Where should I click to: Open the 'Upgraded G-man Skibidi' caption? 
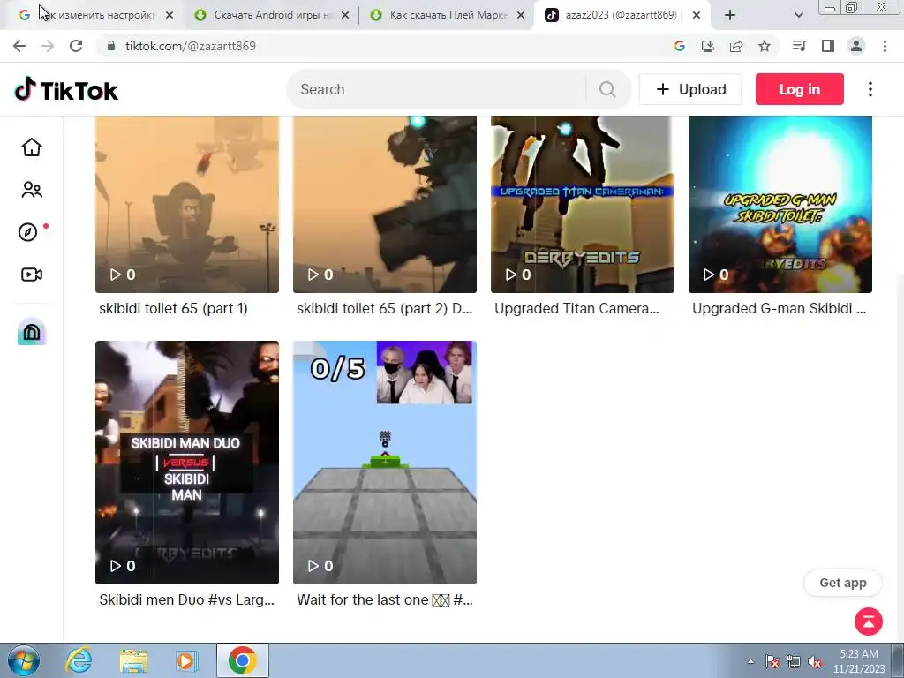point(779,308)
